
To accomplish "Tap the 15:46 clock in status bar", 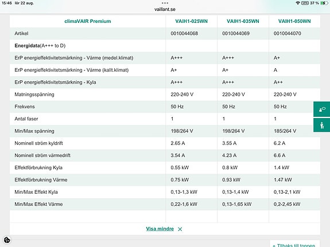I will click(7, 3).
